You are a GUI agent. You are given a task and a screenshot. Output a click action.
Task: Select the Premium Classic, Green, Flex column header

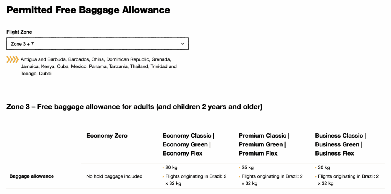point(264,144)
